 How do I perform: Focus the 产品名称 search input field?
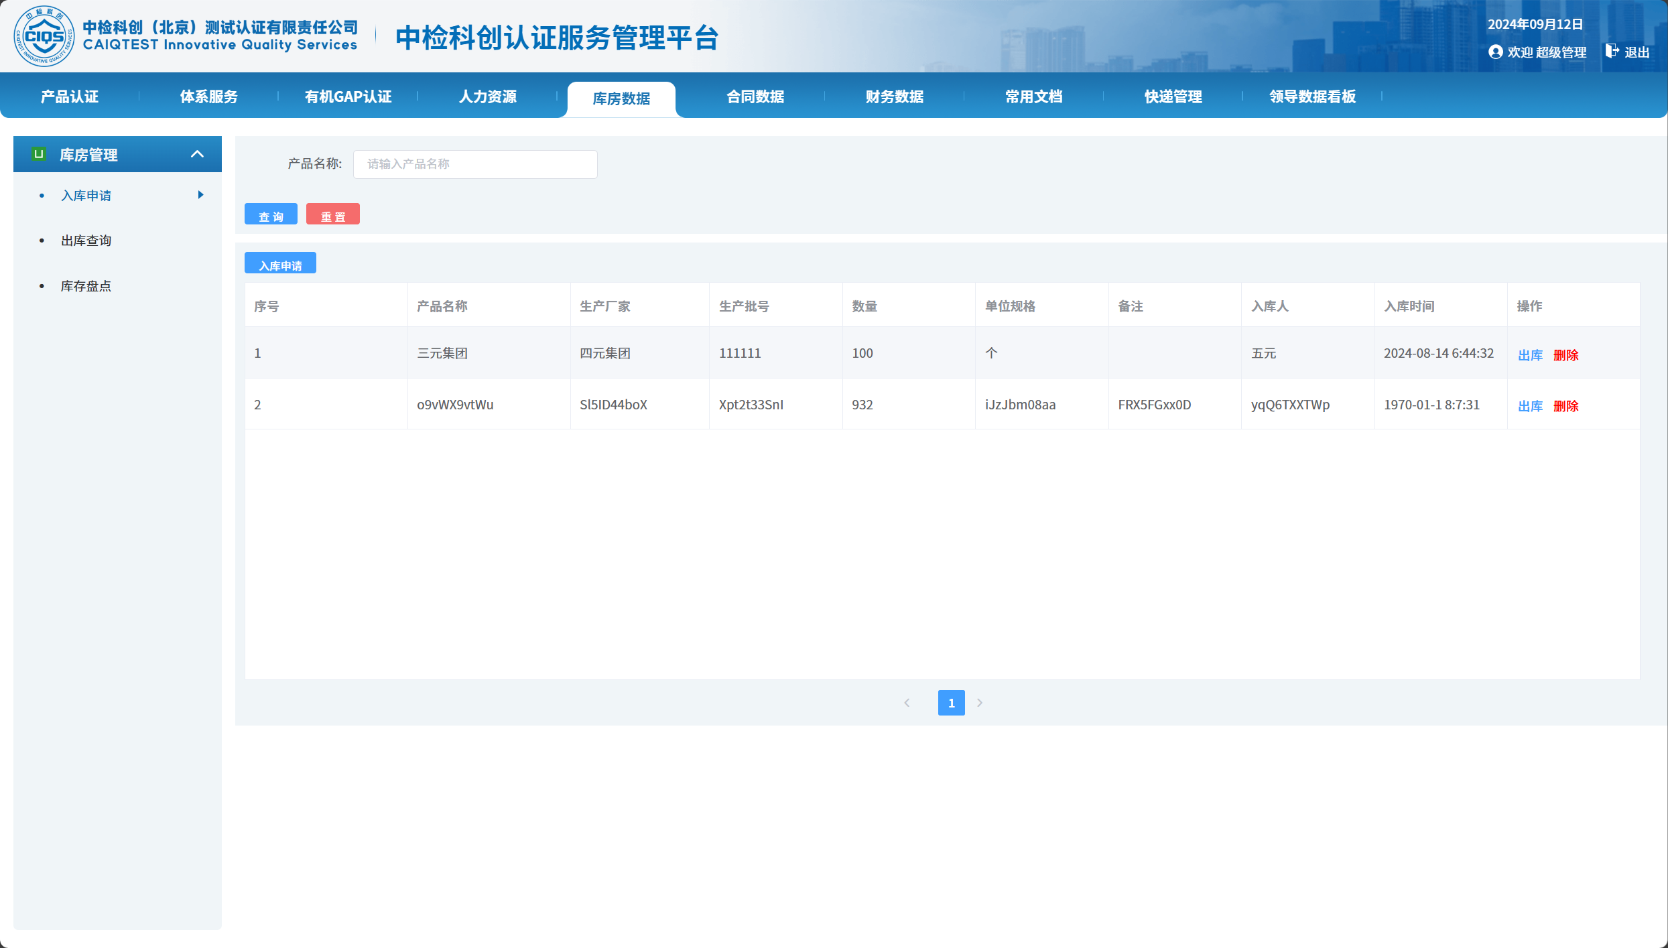pos(475,164)
